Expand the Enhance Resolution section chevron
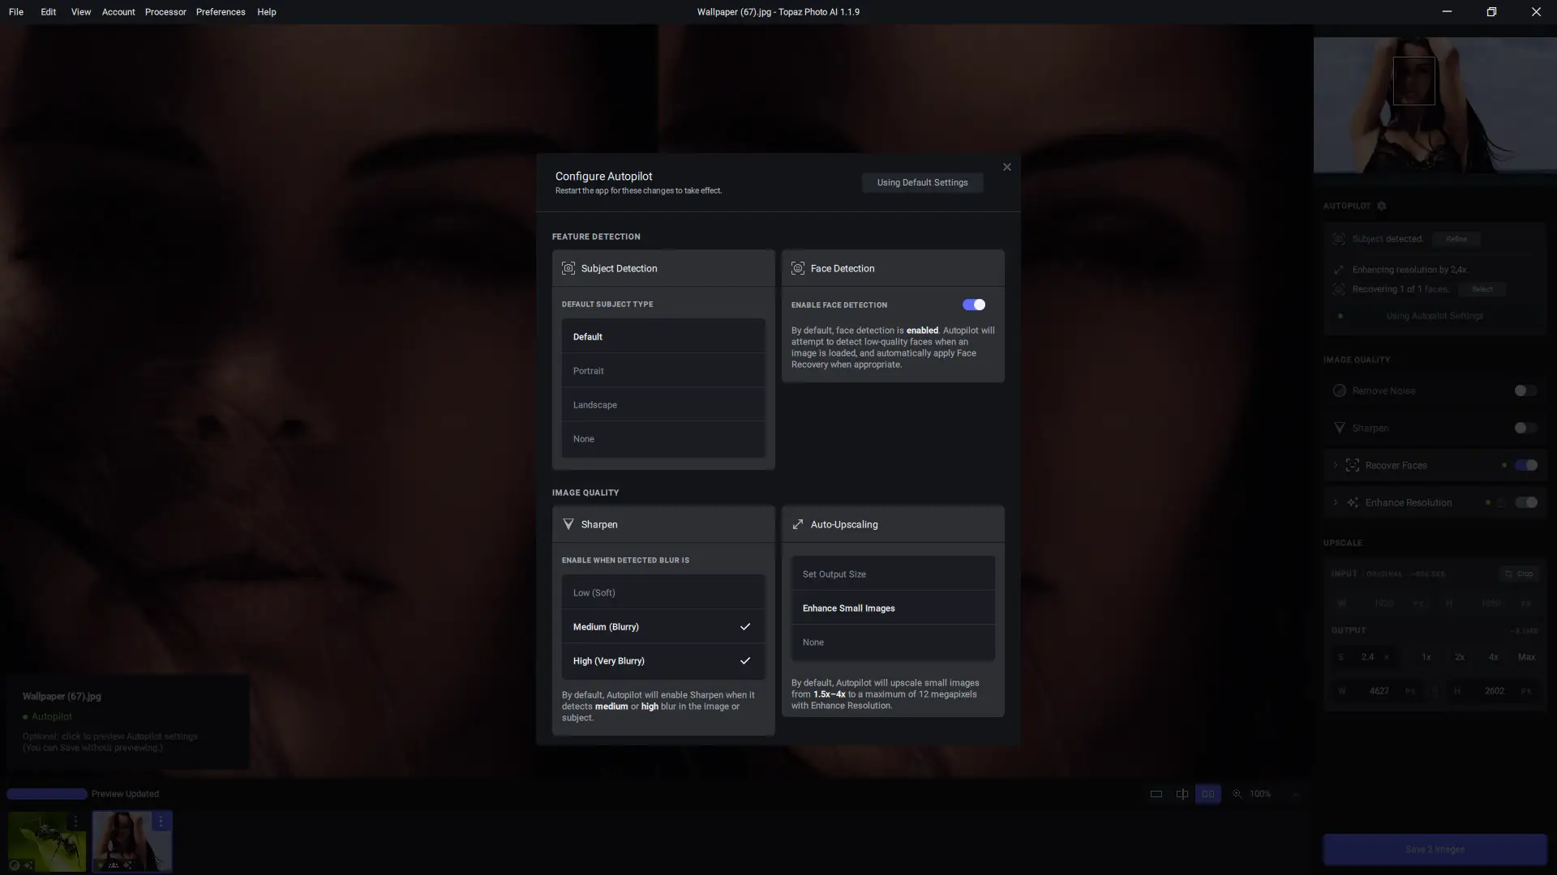The image size is (1557, 875). point(1336,502)
